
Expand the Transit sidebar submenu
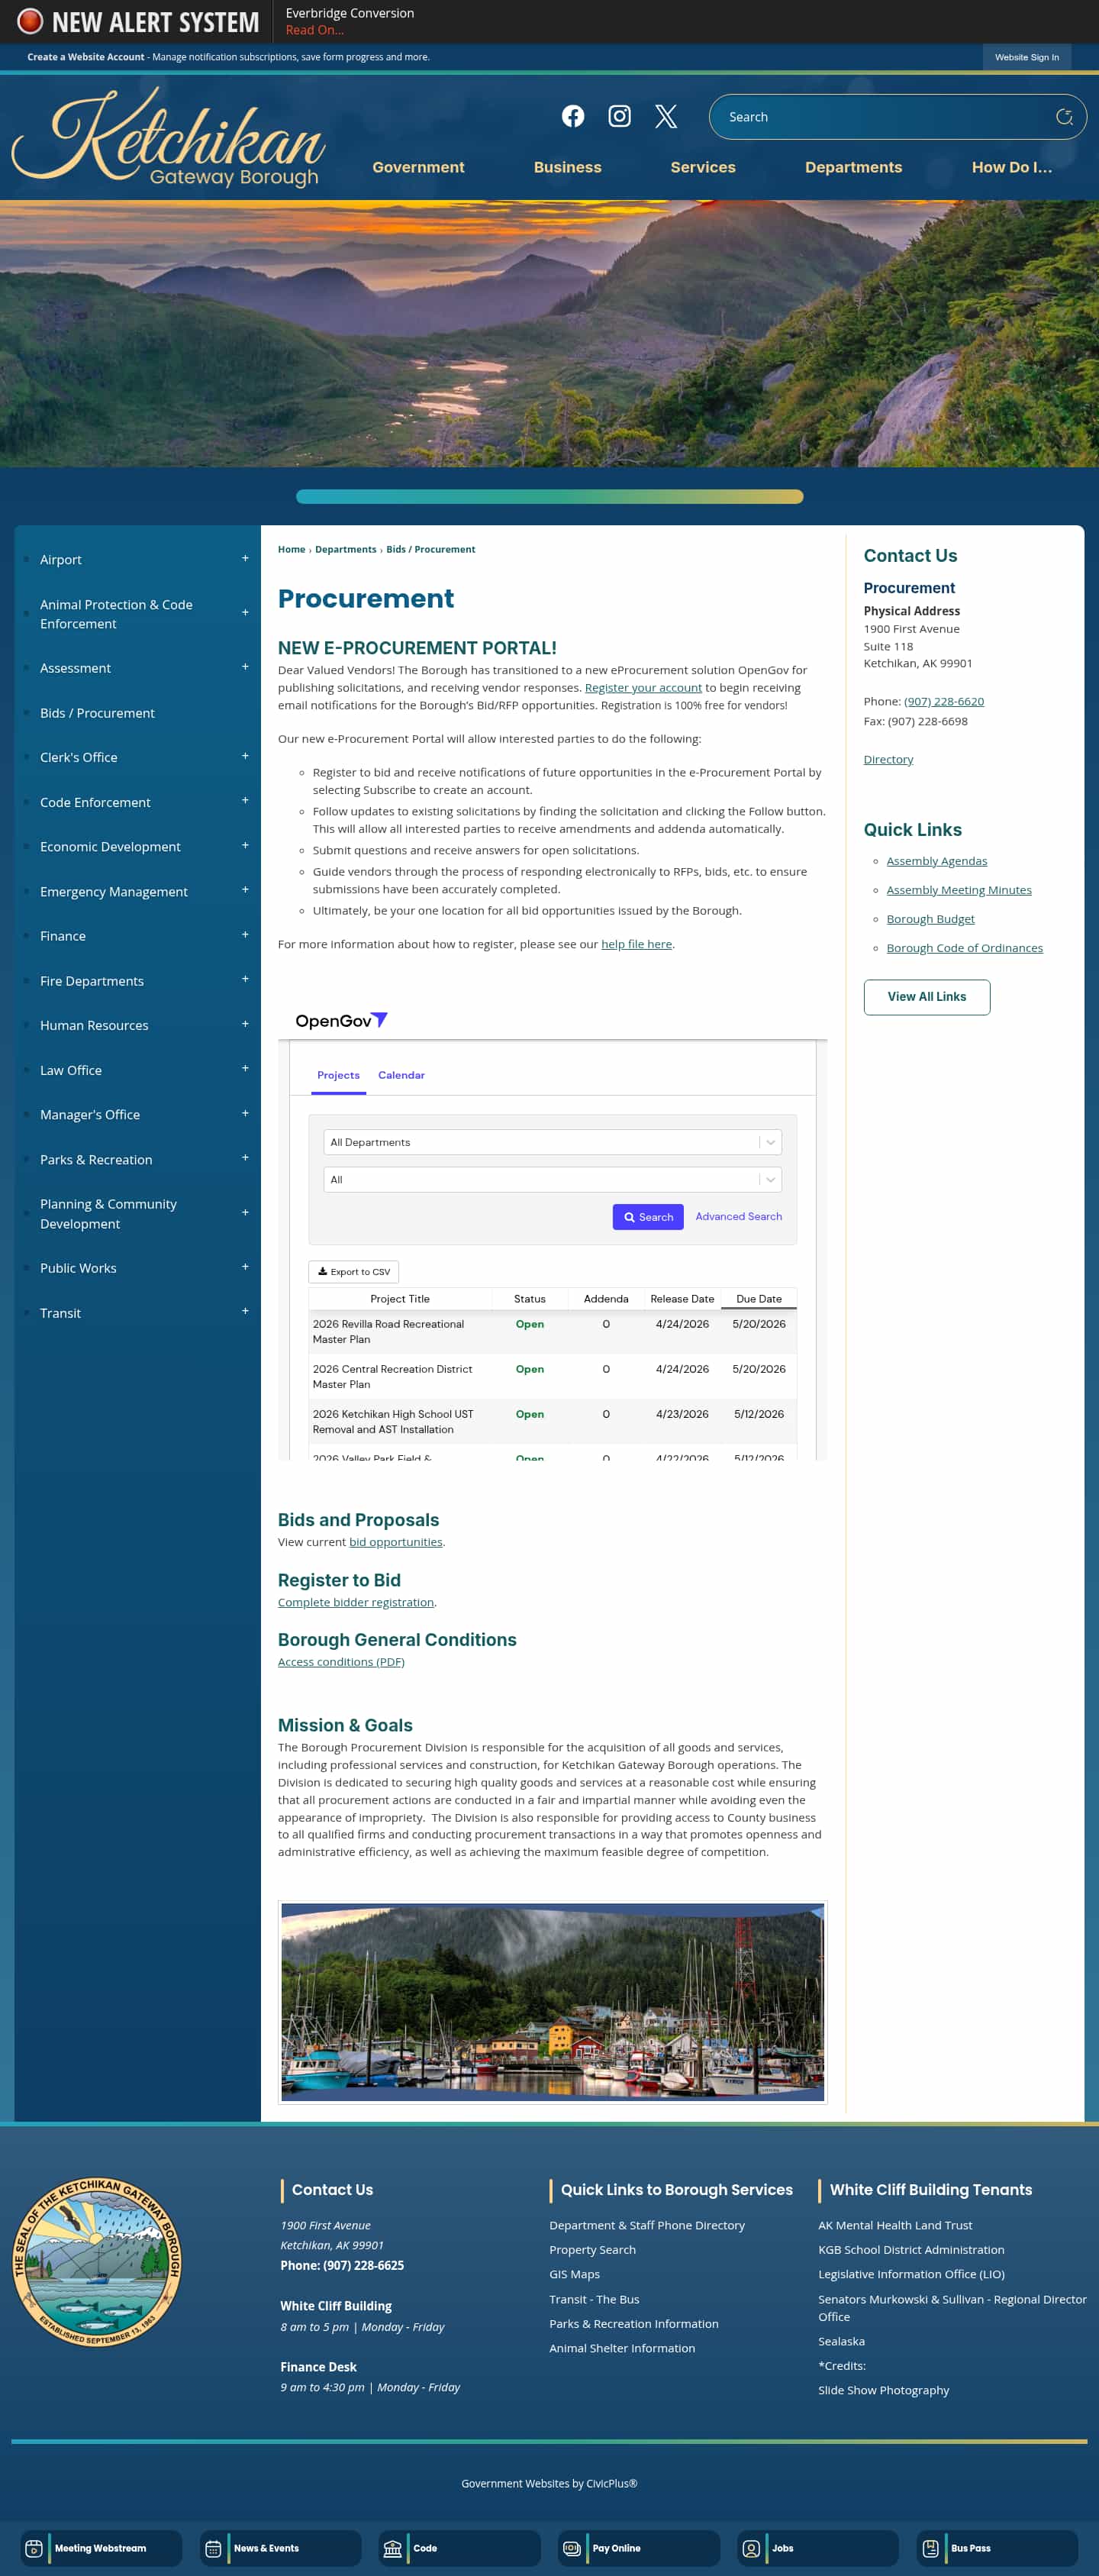(x=245, y=1312)
